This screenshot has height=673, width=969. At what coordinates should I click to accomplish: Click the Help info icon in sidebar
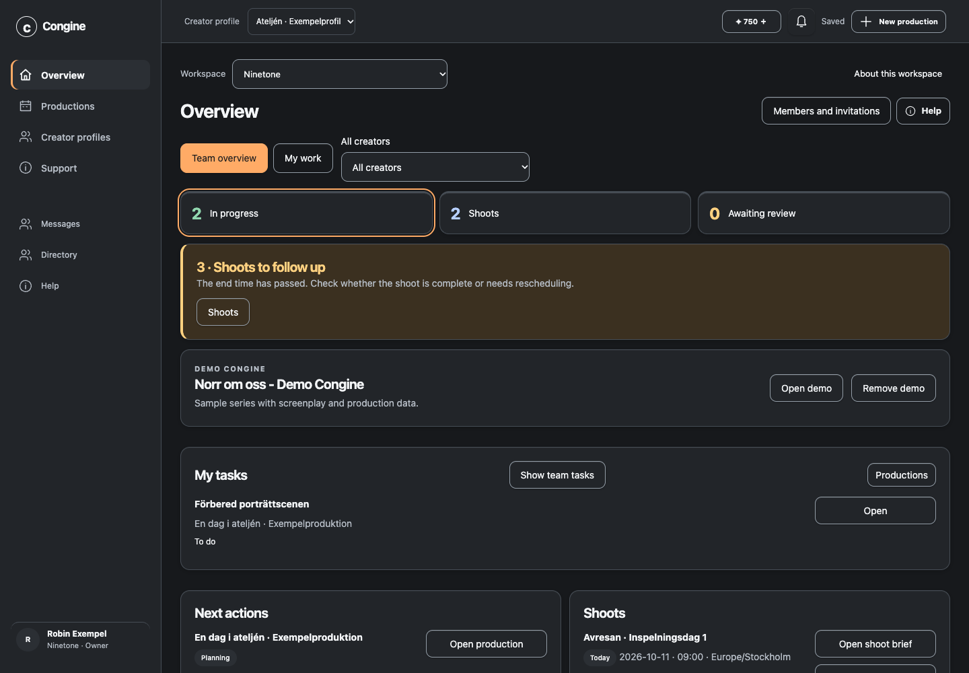[x=26, y=286]
